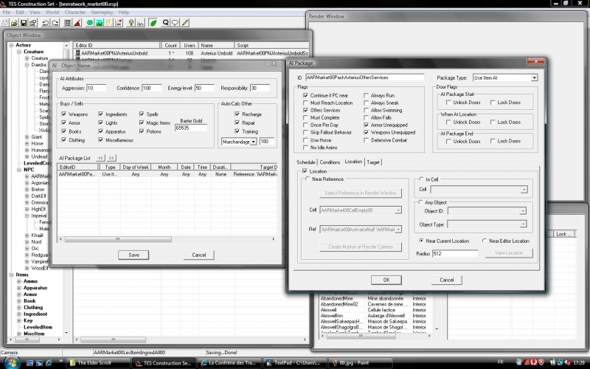This screenshot has height=369, width=590.
Task: Click the Redo arrow toolbar icon
Action: pyautogui.click(x=55, y=23)
